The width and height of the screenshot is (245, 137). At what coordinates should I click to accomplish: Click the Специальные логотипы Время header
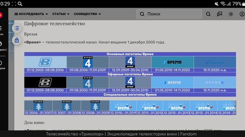tap(130, 95)
